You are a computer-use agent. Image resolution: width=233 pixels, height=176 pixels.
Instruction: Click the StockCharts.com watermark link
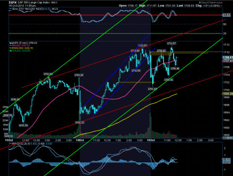tap(211, 2)
